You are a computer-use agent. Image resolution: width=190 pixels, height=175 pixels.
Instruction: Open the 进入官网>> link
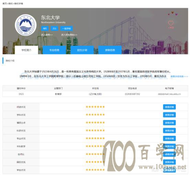coord(47,35)
